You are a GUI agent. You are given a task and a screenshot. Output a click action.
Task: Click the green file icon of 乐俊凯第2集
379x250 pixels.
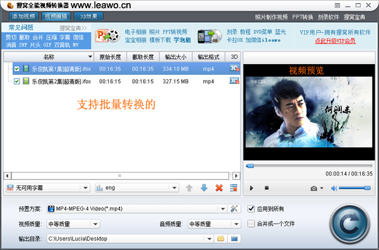(x=26, y=81)
